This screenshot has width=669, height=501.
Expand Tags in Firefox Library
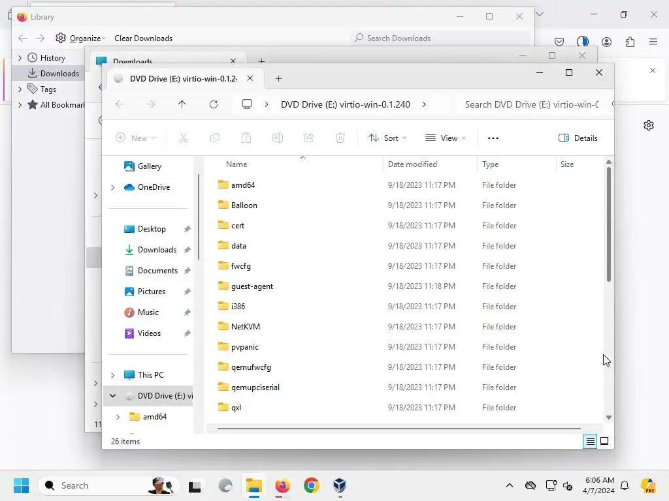click(x=20, y=89)
